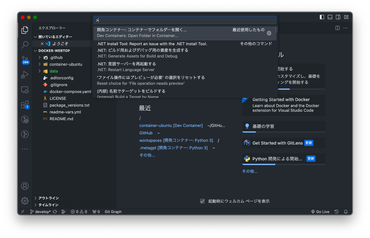Image resolution: width=370 pixels, height=238 pixels.
Task: Select .NET Generate Assets for Build and Debug
Action: pyautogui.click(x=184, y=53)
